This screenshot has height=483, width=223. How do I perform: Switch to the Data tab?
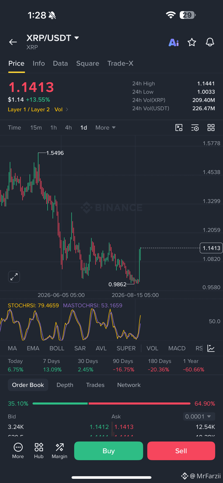[60, 63]
